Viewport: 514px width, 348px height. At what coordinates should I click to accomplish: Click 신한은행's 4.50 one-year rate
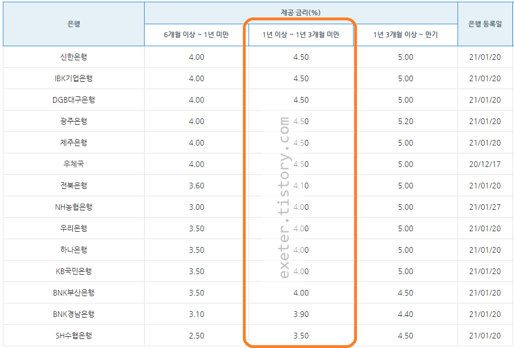pyautogui.click(x=301, y=57)
